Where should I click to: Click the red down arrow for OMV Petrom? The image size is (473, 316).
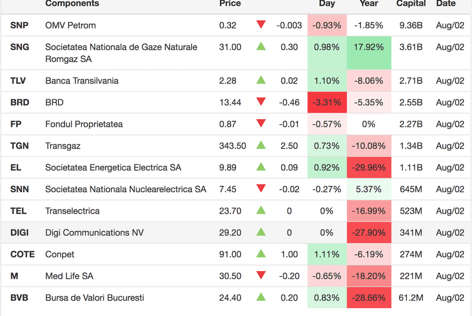pyautogui.click(x=261, y=25)
